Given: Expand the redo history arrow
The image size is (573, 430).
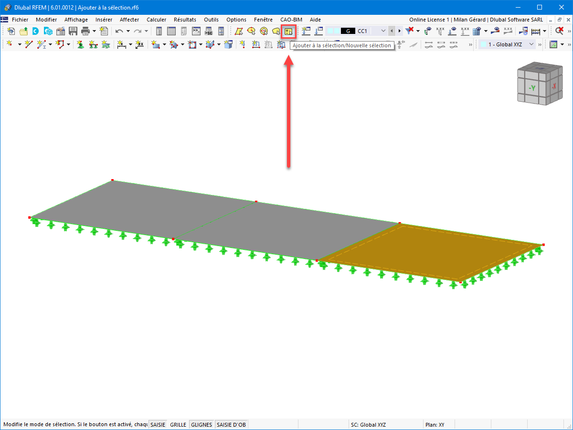Looking at the screenshot, I should tap(147, 31).
